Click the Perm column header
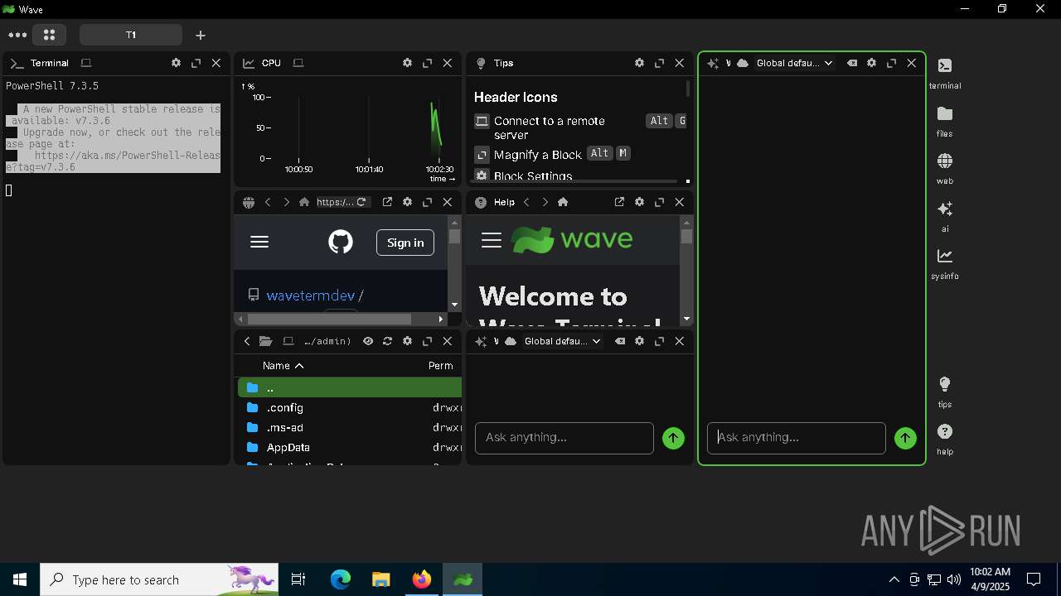This screenshot has width=1061, height=596. coord(440,366)
